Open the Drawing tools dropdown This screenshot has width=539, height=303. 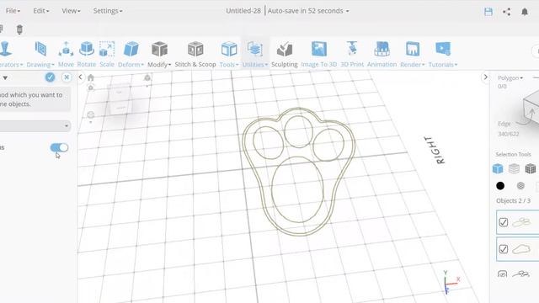(x=40, y=54)
